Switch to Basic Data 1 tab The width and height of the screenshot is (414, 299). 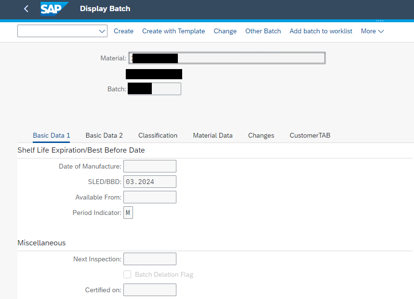pos(52,135)
